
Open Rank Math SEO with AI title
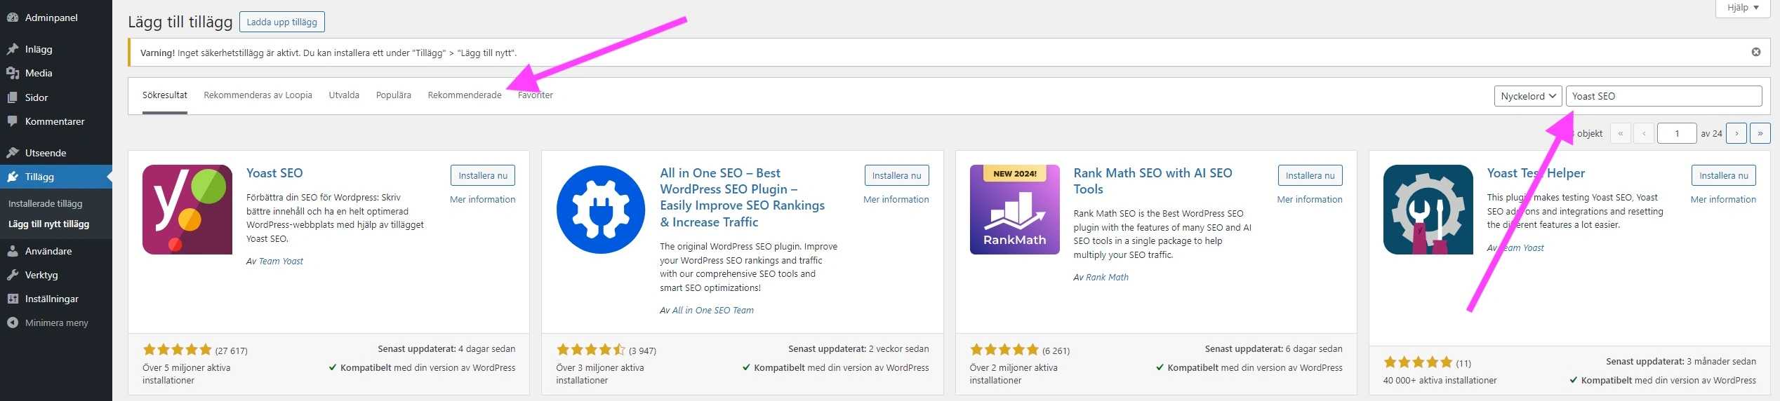1153,181
